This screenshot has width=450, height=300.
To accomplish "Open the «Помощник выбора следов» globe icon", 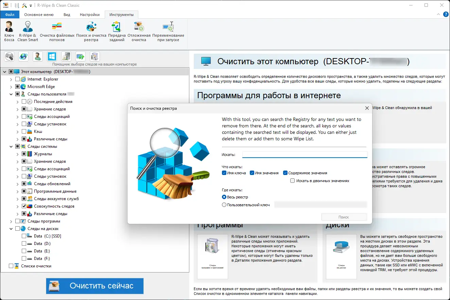I will pos(23,56).
